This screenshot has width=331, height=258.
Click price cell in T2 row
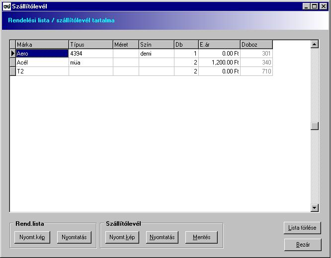[219, 71]
